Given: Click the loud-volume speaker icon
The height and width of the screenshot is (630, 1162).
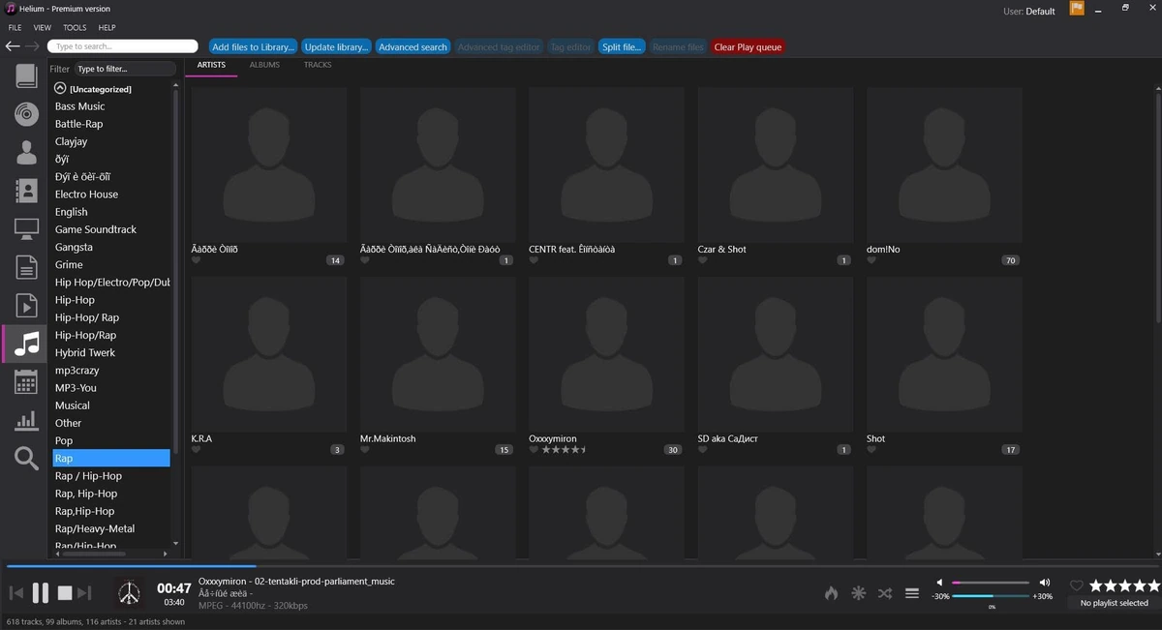Looking at the screenshot, I should tap(1044, 583).
